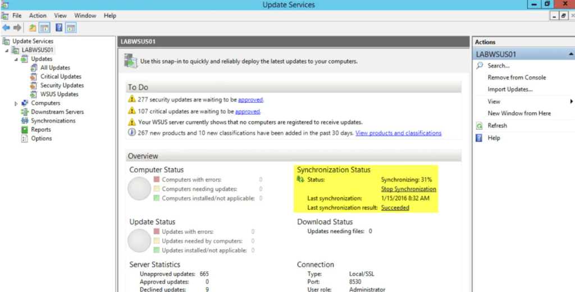This screenshot has width=575, height=292.
Task: Click the All Updates icon
Action: 34,68
